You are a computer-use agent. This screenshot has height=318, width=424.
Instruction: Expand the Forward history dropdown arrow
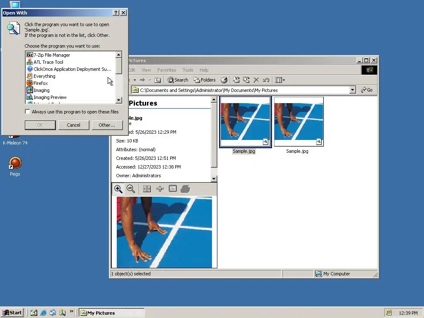(150, 80)
